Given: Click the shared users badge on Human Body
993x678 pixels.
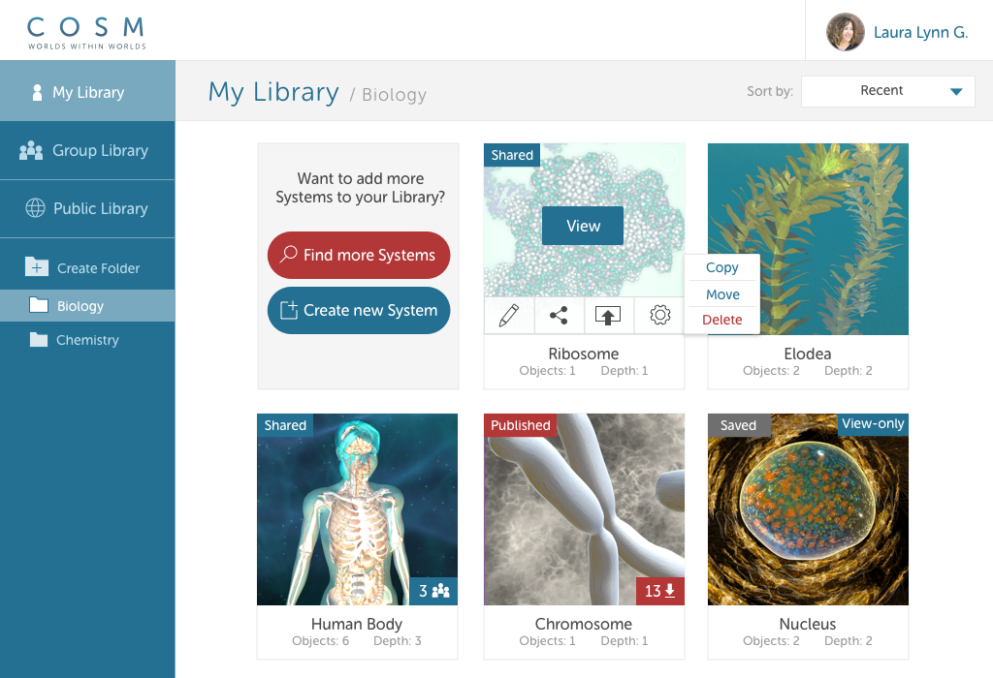Looking at the screenshot, I should [x=433, y=590].
